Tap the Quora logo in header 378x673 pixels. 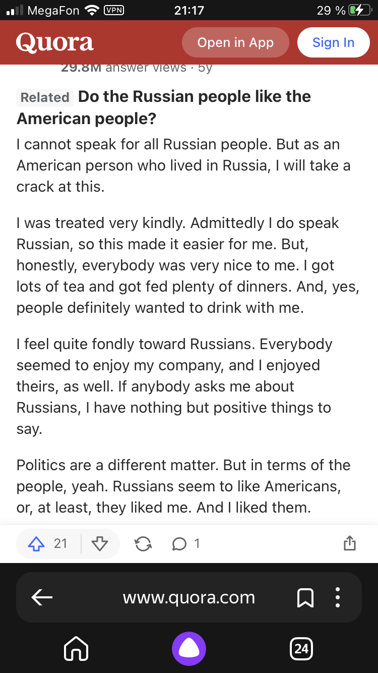[x=54, y=43]
